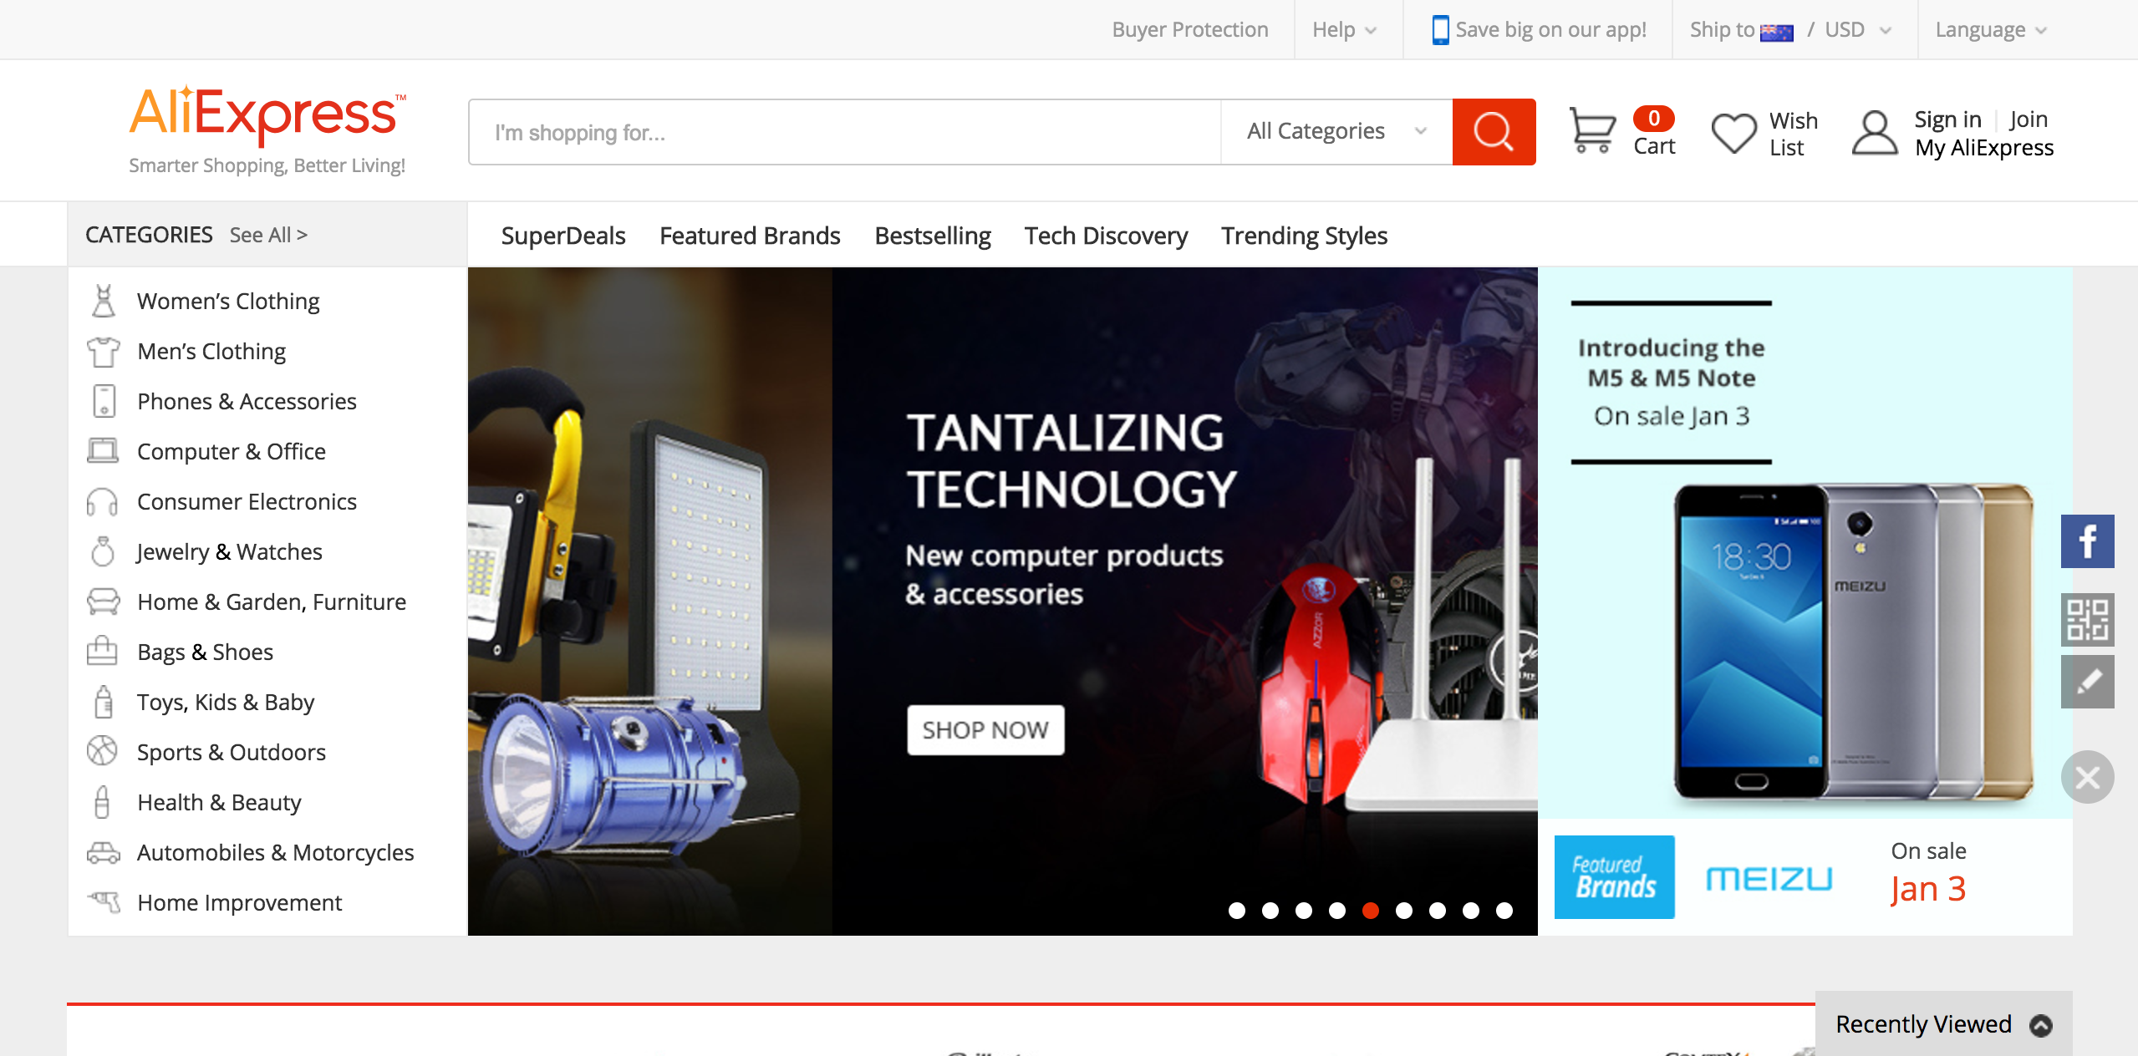Open the Help dropdown menu
Screen dimensions: 2138x1056
(x=1344, y=30)
